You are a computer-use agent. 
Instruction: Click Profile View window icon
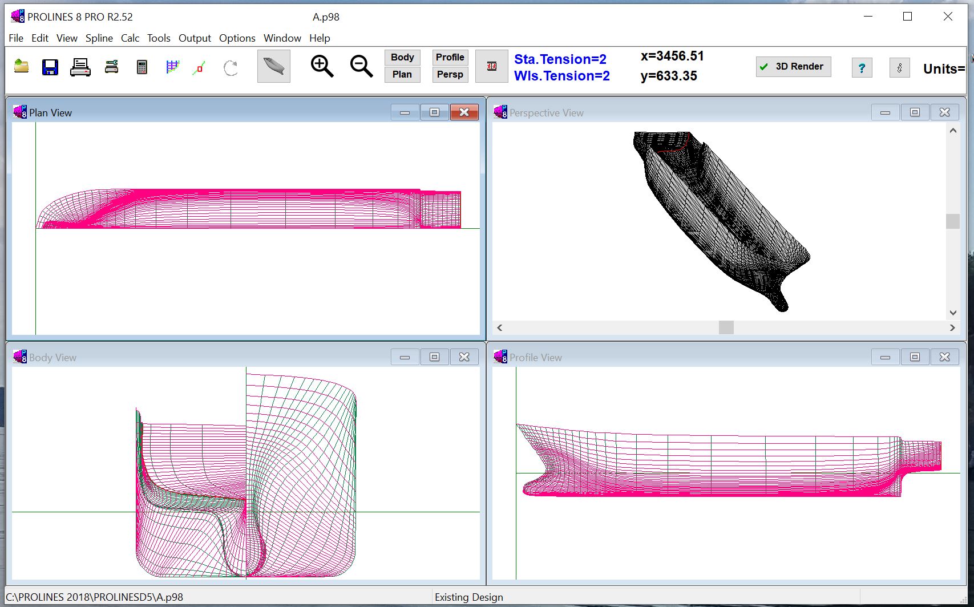coord(500,357)
